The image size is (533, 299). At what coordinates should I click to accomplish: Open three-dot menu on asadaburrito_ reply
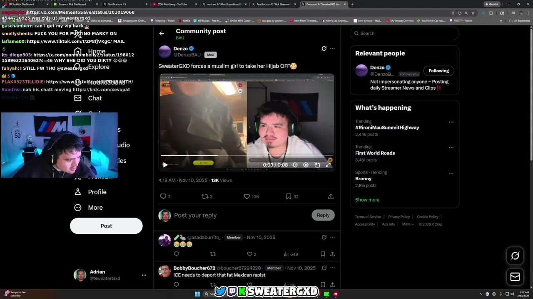pos(332,237)
